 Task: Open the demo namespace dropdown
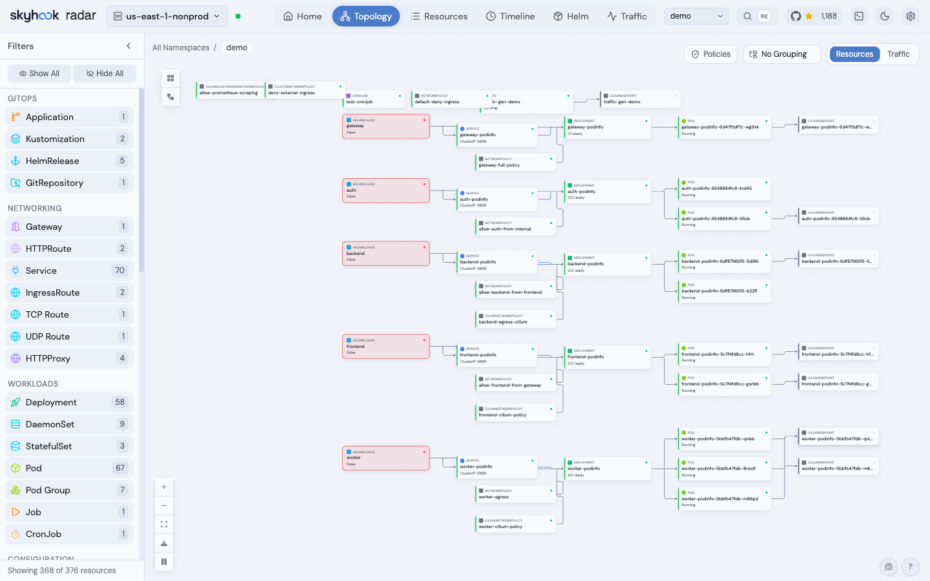coord(696,16)
